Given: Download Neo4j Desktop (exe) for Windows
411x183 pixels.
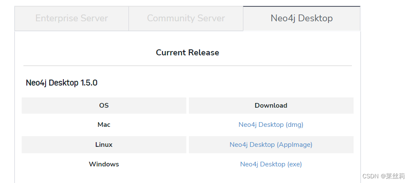Looking at the screenshot, I should click(271, 164).
